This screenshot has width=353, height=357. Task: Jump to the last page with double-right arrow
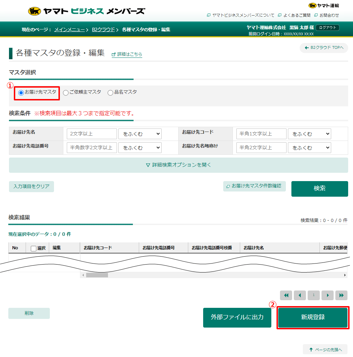click(x=341, y=295)
